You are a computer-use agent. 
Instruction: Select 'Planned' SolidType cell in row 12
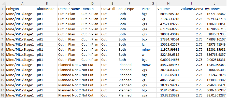click(x=130, y=65)
